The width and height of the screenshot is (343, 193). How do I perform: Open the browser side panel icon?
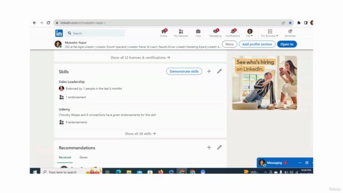coord(305,23)
